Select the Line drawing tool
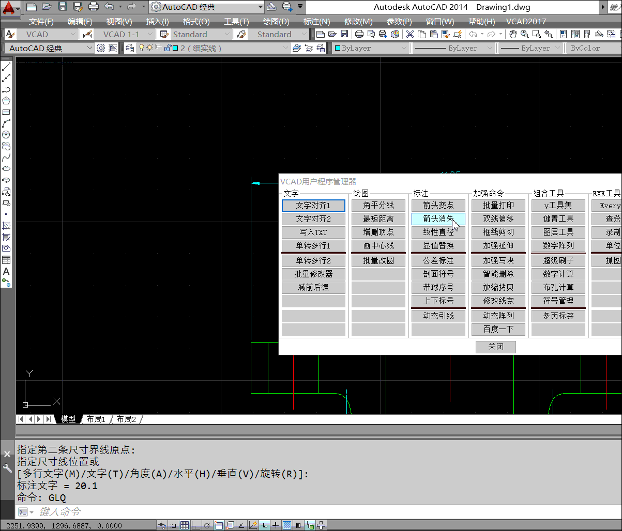 click(x=6, y=67)
